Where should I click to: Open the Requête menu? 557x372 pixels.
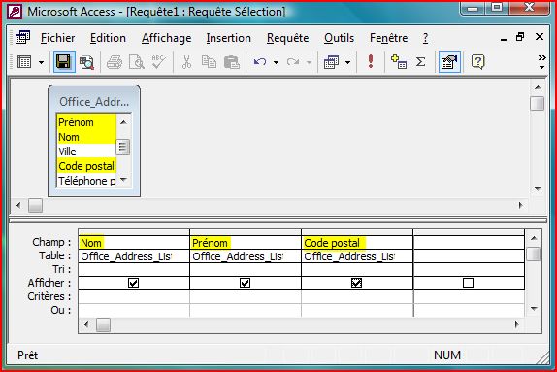pyautogui.click(x=287, y=38)
